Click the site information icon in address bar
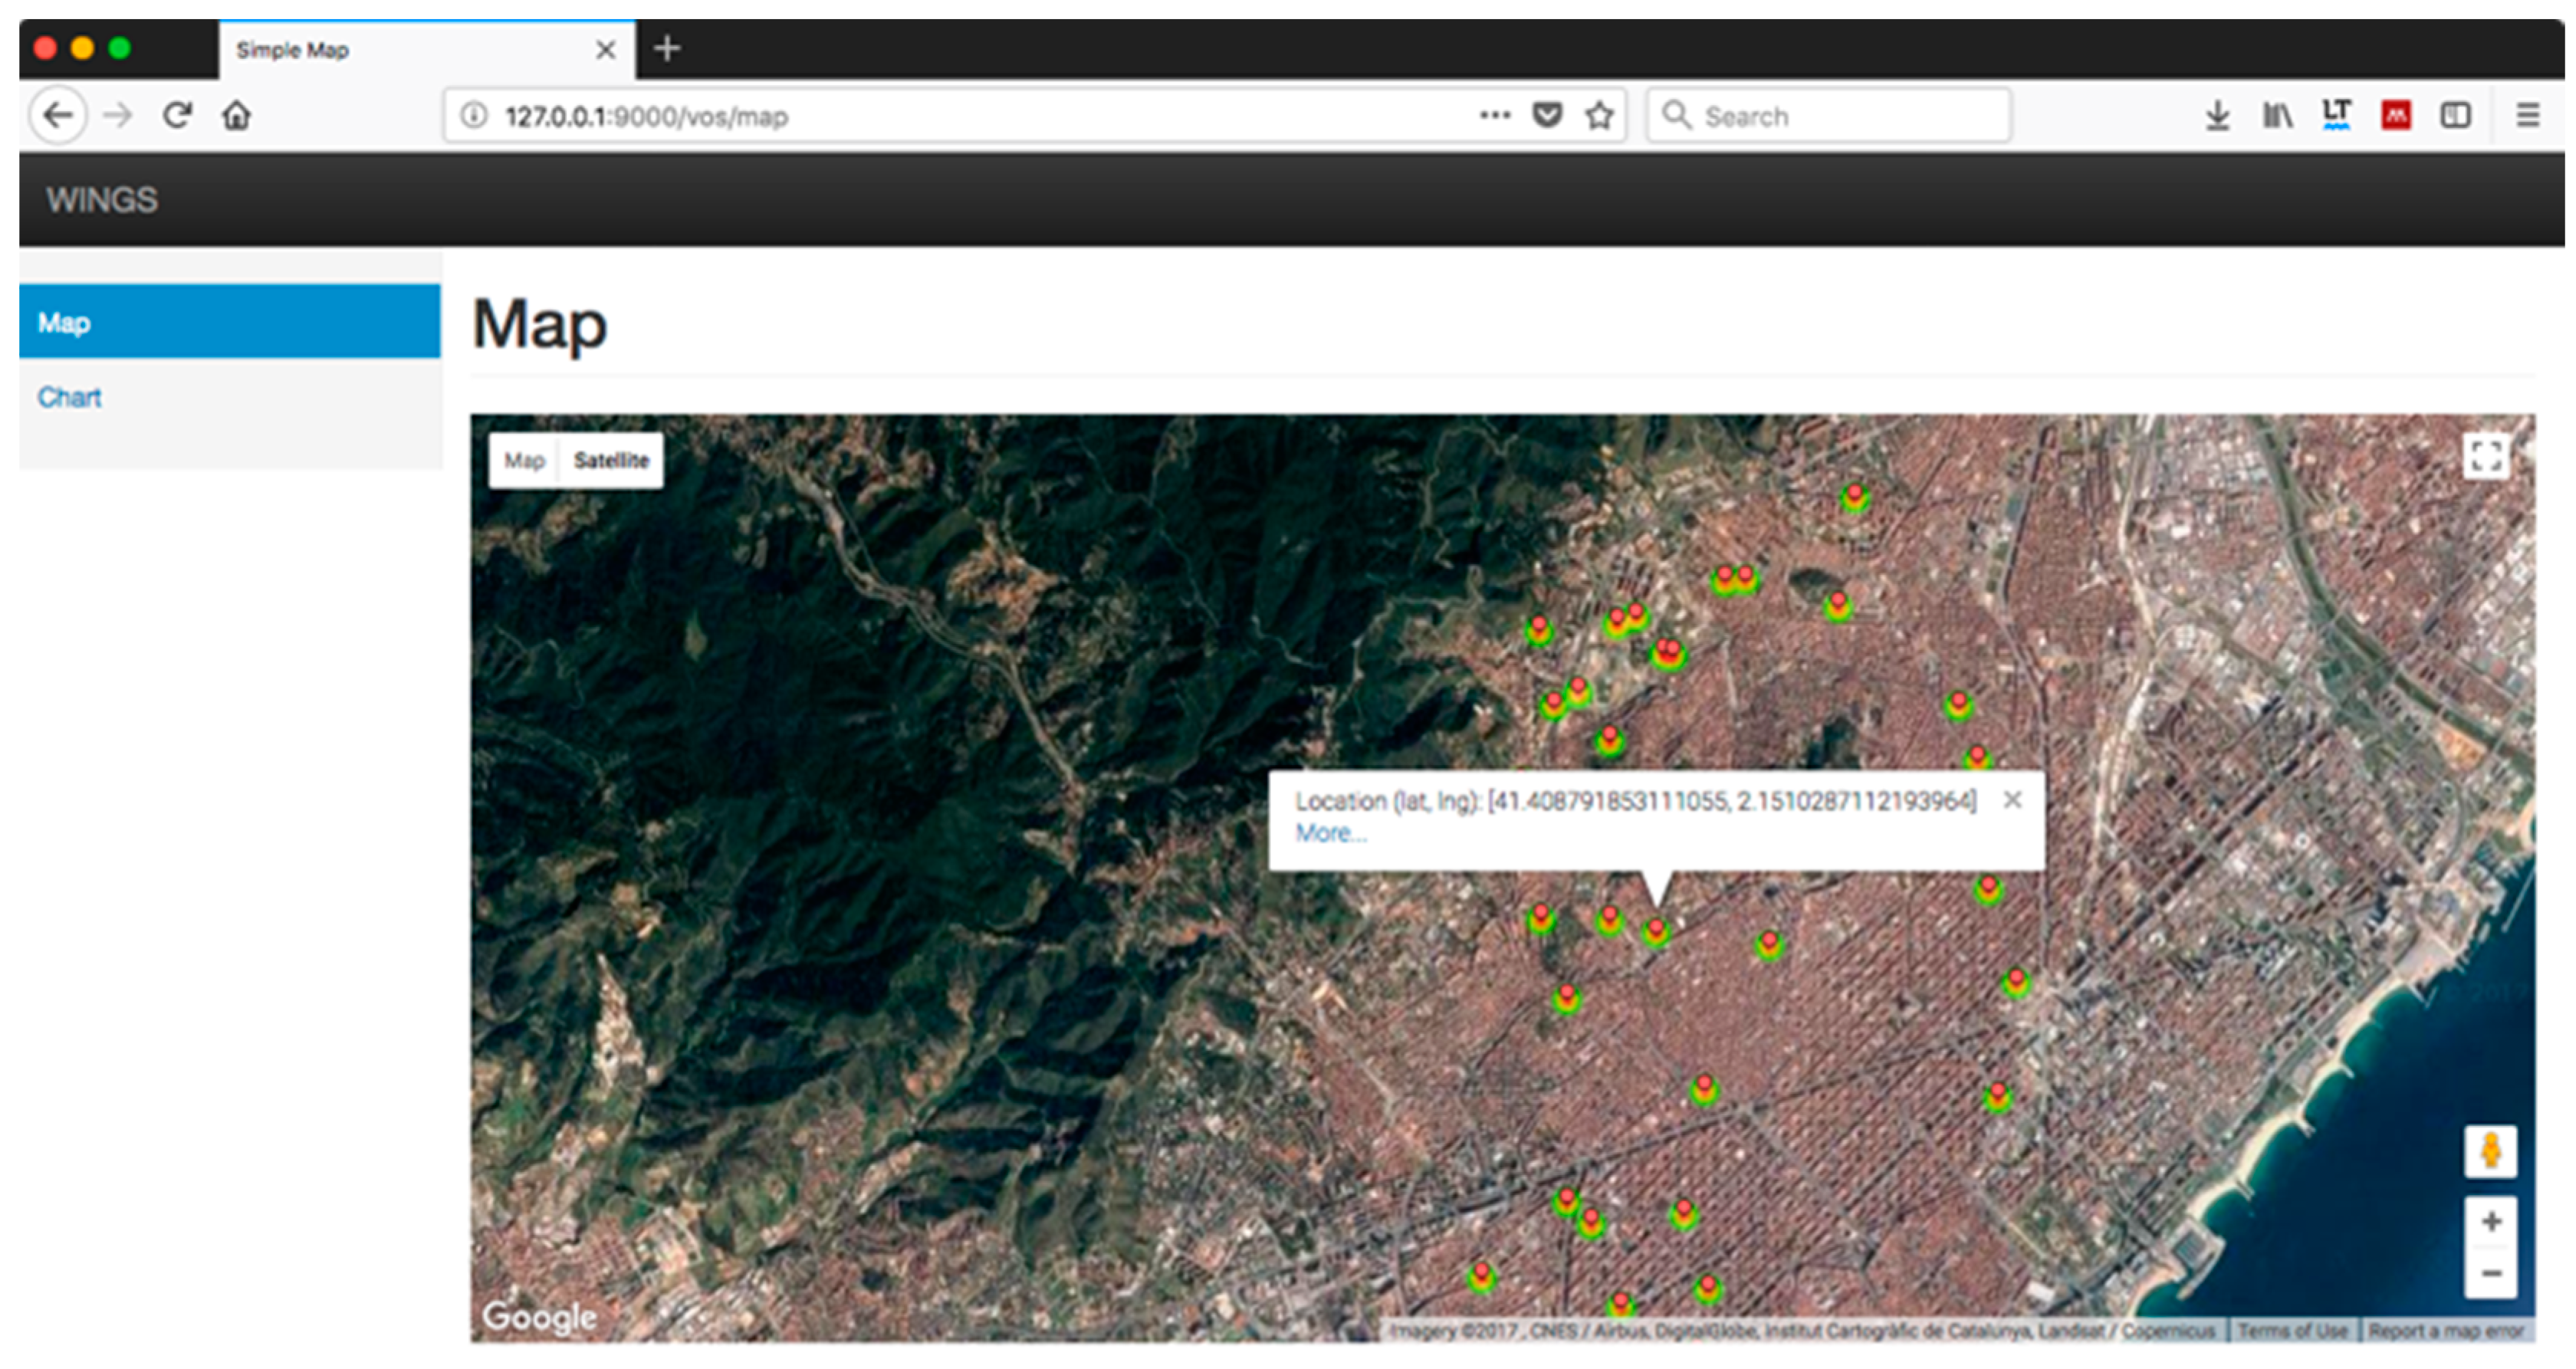The image size is (2576, 1369). tap(474, 116)
